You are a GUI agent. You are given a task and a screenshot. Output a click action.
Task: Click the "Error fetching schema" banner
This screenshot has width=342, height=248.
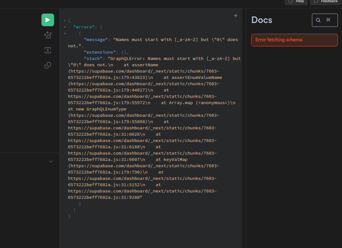294,40
